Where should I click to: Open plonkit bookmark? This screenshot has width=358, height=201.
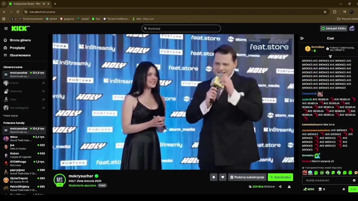51,19
